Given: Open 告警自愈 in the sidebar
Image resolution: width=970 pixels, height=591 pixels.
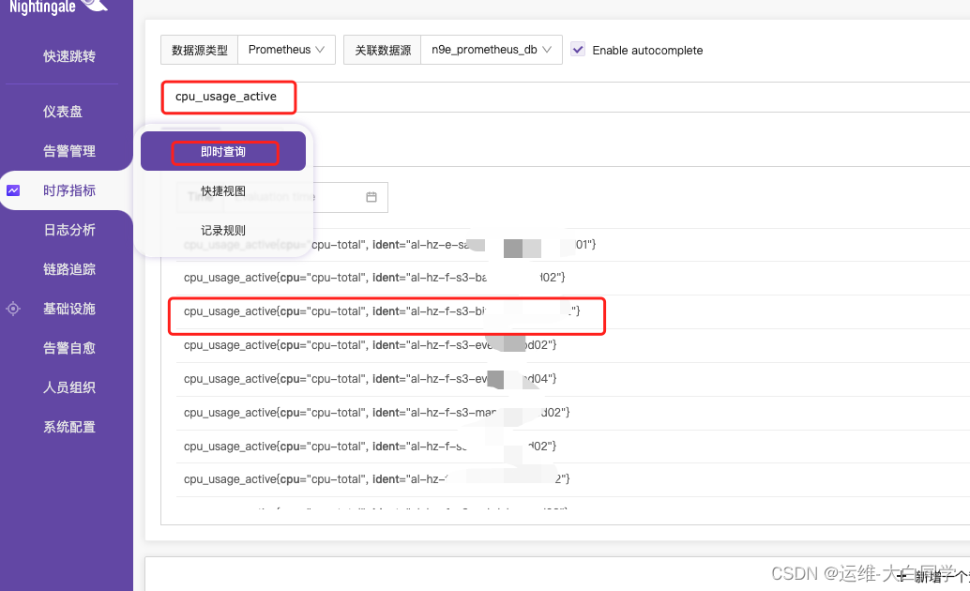Looking at the screenshot, I should point(69,348).
